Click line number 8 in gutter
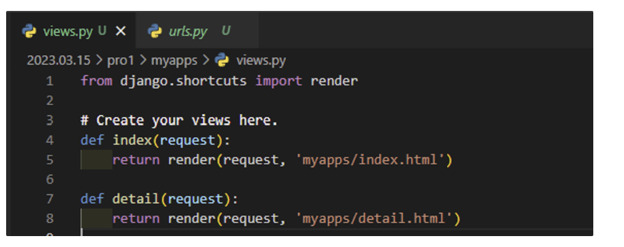This screenshot has width=624, height=247. pyautogui.click(x=50, y=218)
